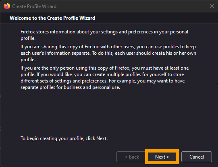The image size is (218, 167).
Task: Click the Firefox logo in the title bar
Action: 7,6
